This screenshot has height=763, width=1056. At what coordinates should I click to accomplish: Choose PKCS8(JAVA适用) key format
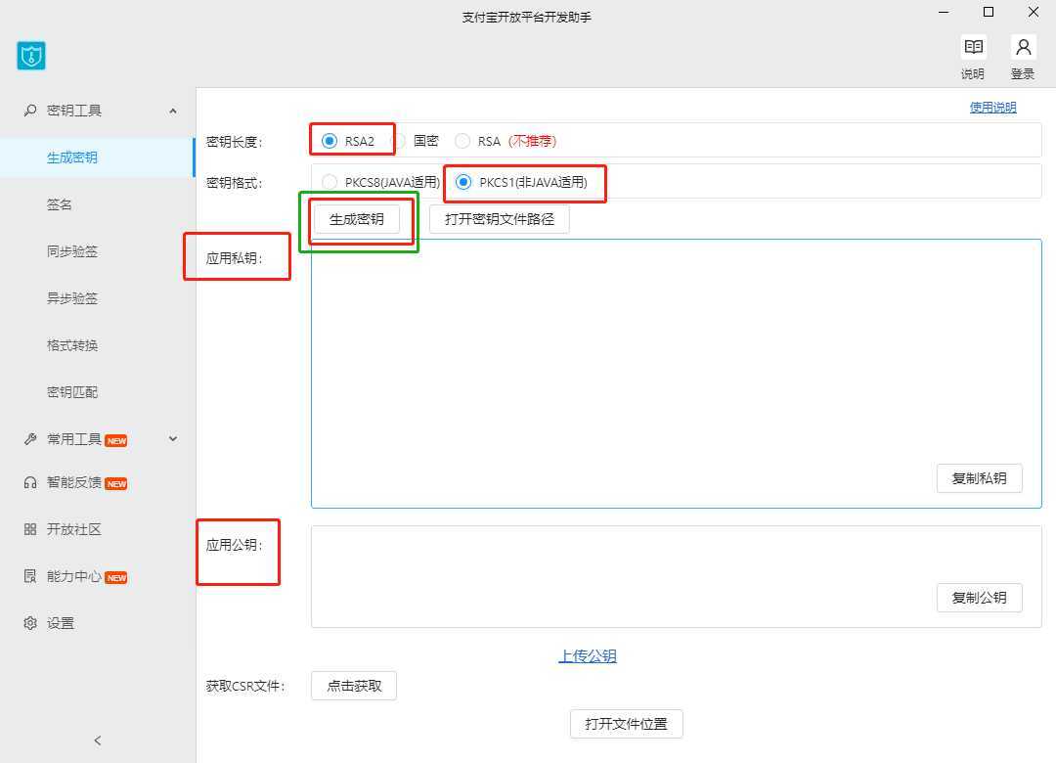tap(329, 182)
